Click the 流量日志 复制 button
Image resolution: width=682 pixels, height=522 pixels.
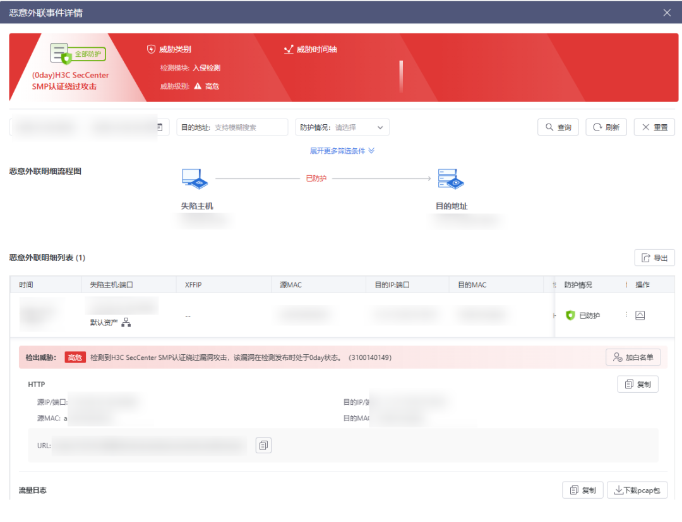tap(582, 490)
